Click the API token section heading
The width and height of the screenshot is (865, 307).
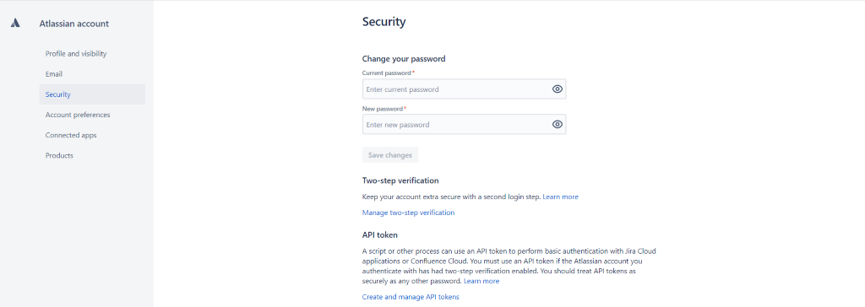point(380,234)
